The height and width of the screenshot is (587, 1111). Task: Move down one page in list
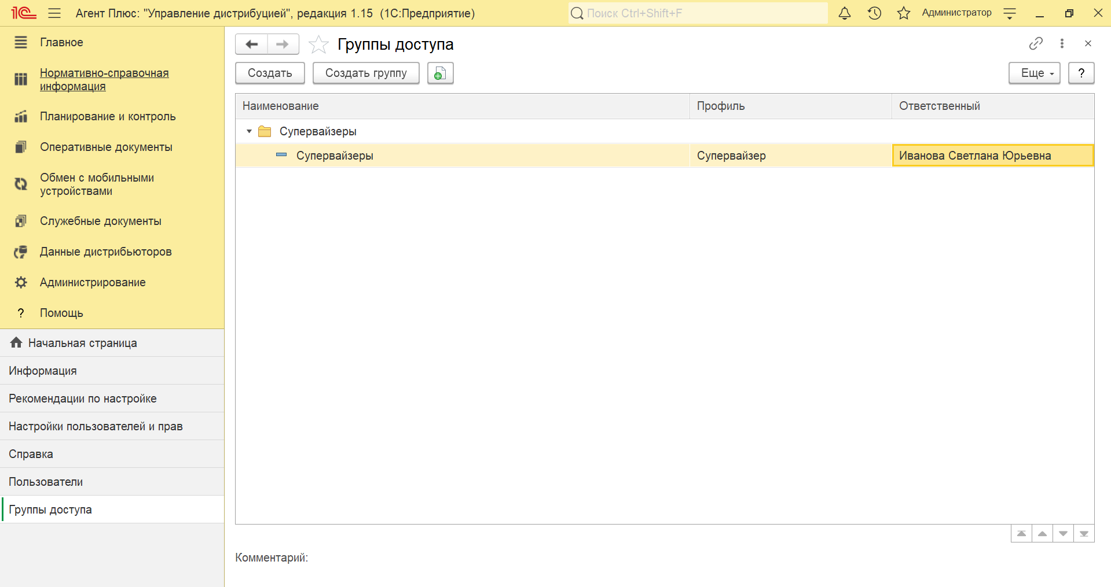tap(1063, 533)
